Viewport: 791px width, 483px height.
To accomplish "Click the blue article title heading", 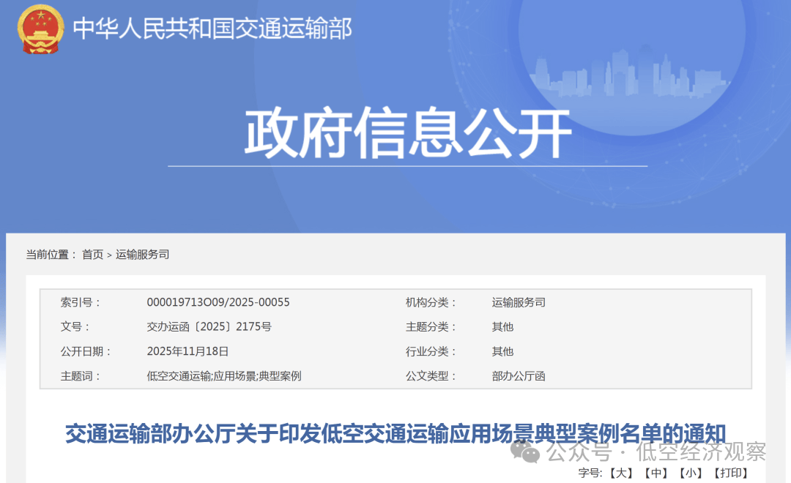I will 395,433.
